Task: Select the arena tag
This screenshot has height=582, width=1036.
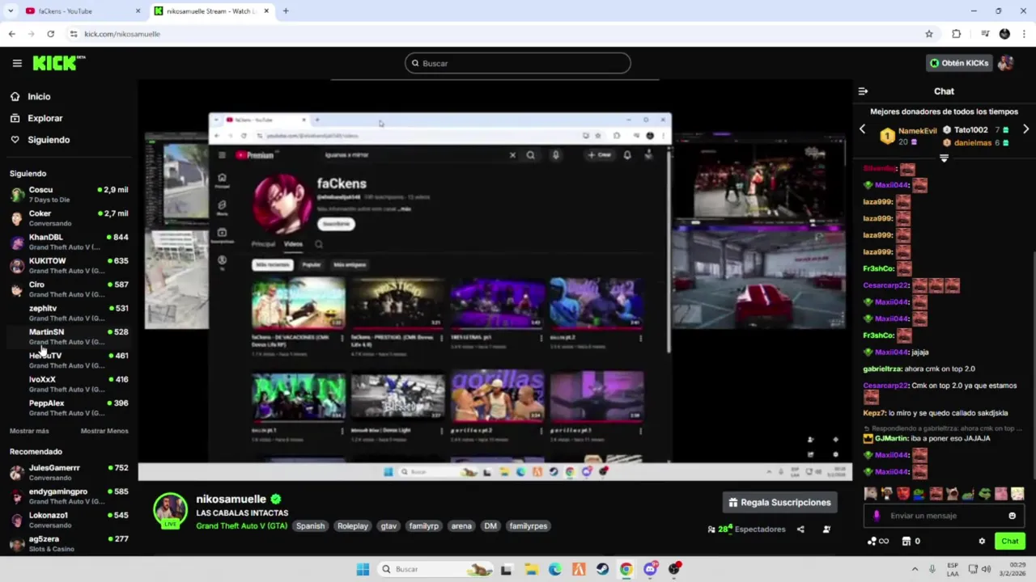Action: coord(461,526)
